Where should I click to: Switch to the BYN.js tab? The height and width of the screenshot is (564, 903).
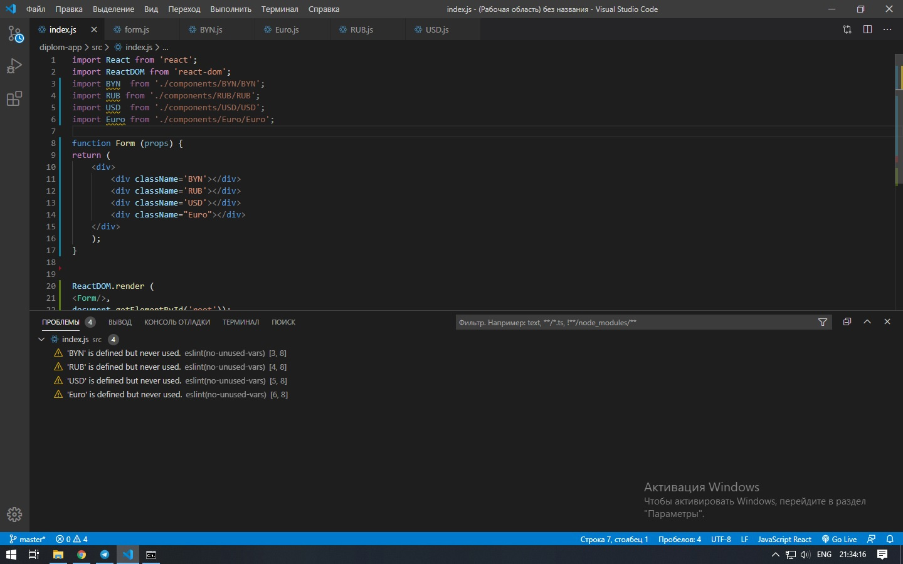point(217,29)
